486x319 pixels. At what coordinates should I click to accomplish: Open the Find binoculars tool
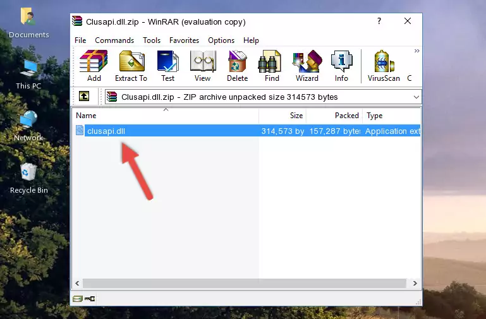pos(272,66)
